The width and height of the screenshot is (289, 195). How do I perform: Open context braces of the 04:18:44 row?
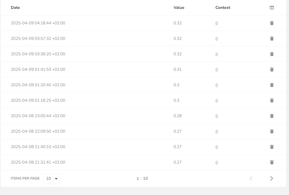(217, 23)
